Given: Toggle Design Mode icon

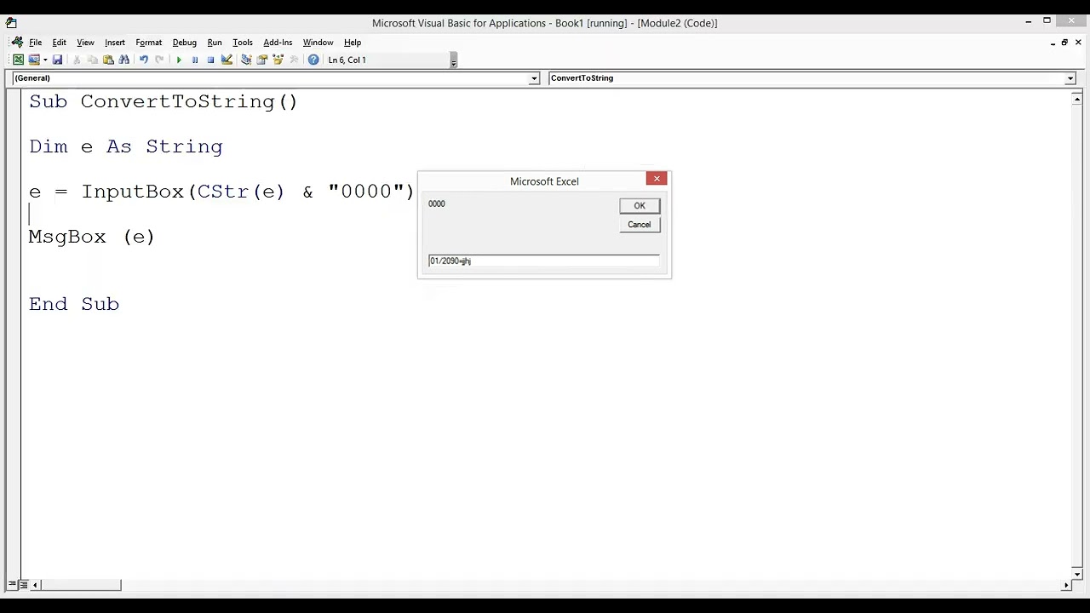Looking at the screenshot, I should click(227, 60).
